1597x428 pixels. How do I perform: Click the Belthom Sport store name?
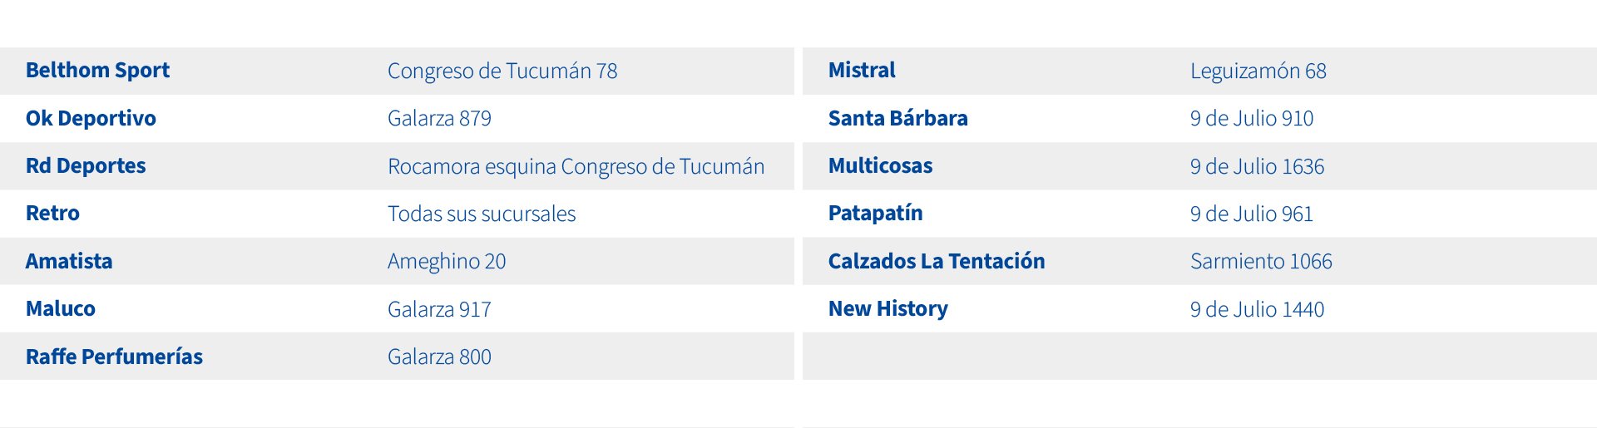point(97,71)
